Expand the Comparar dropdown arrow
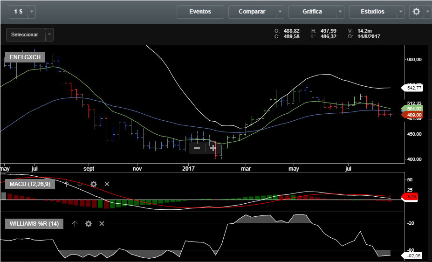The height and width of the screenshot is (262, 432). [279, 12]
